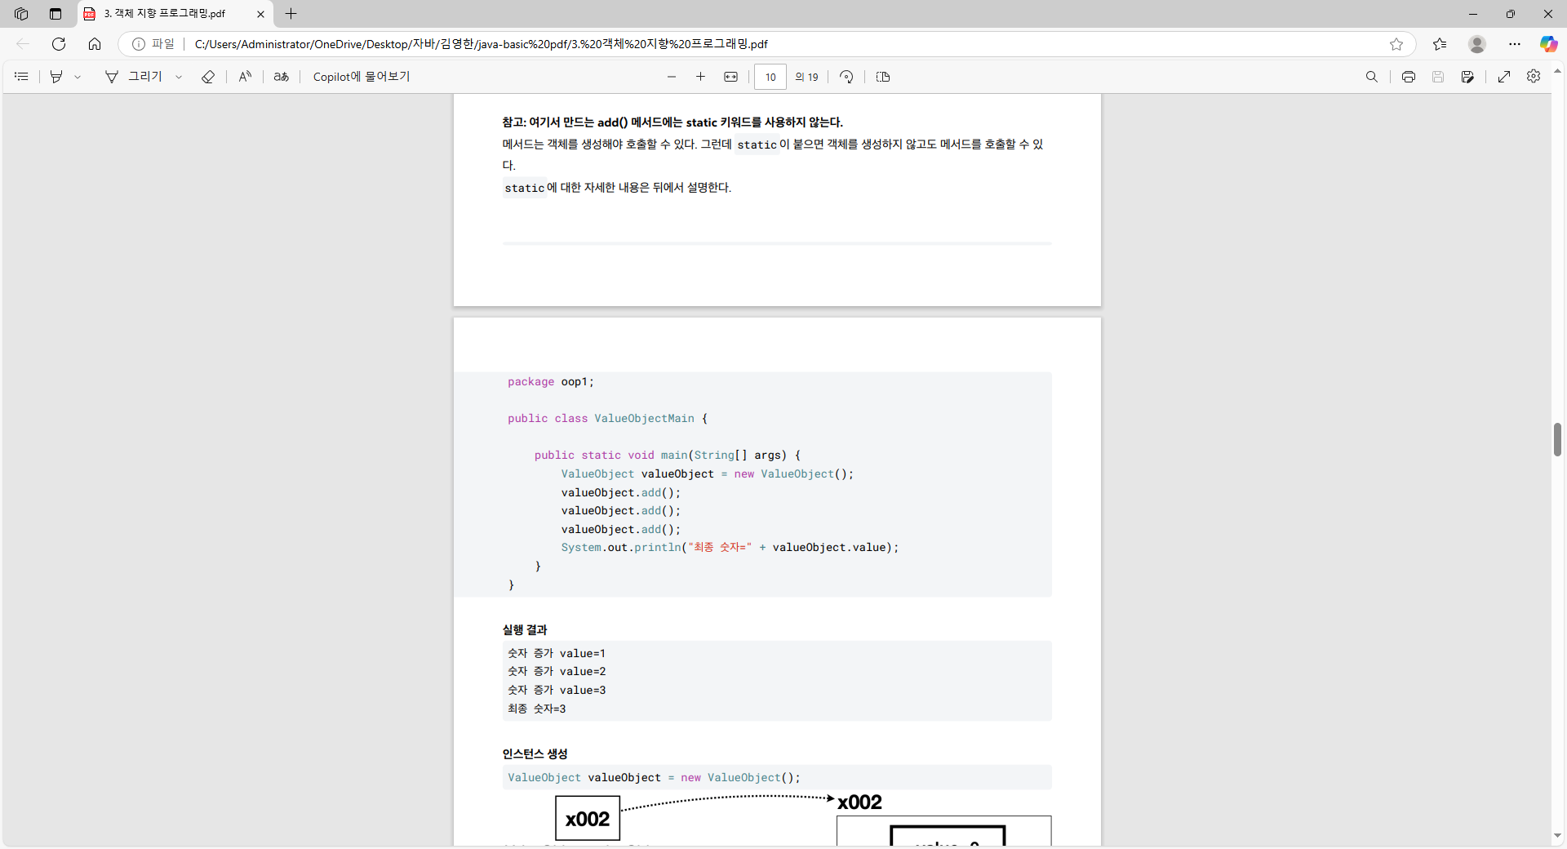Click the System.out.println code line
The height and width of the screenshot is (849, 1567).
click(x=730, y=548)
